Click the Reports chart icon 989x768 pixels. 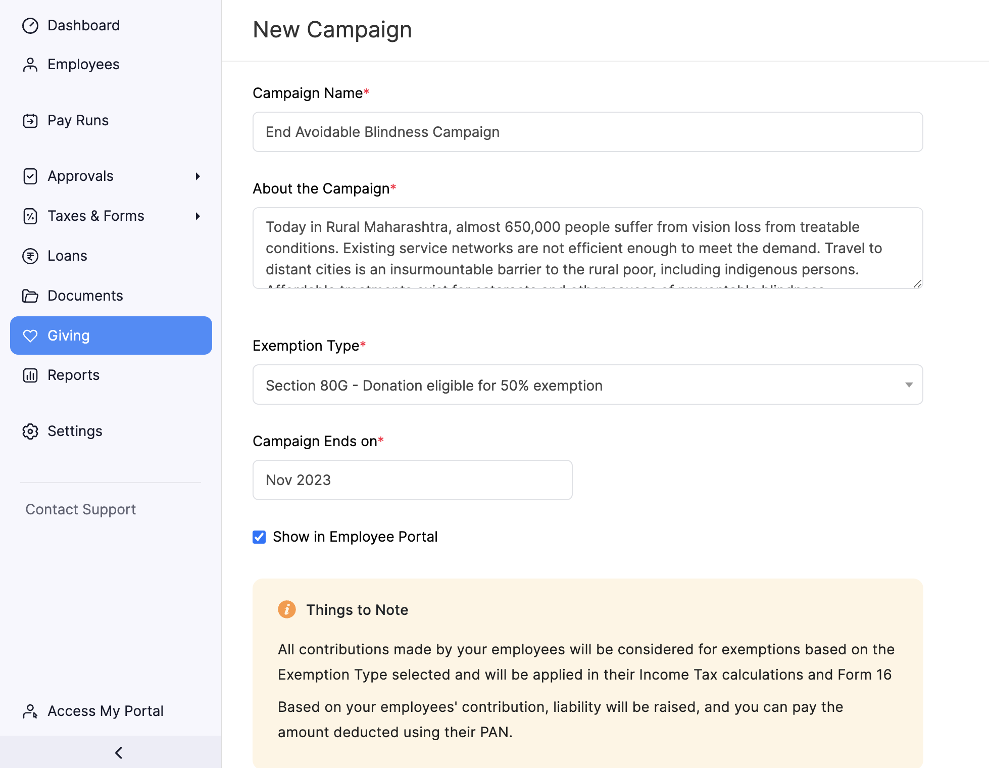click(x=30, y=375)
